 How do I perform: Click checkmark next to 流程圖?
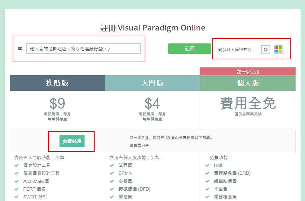(112, 165)
